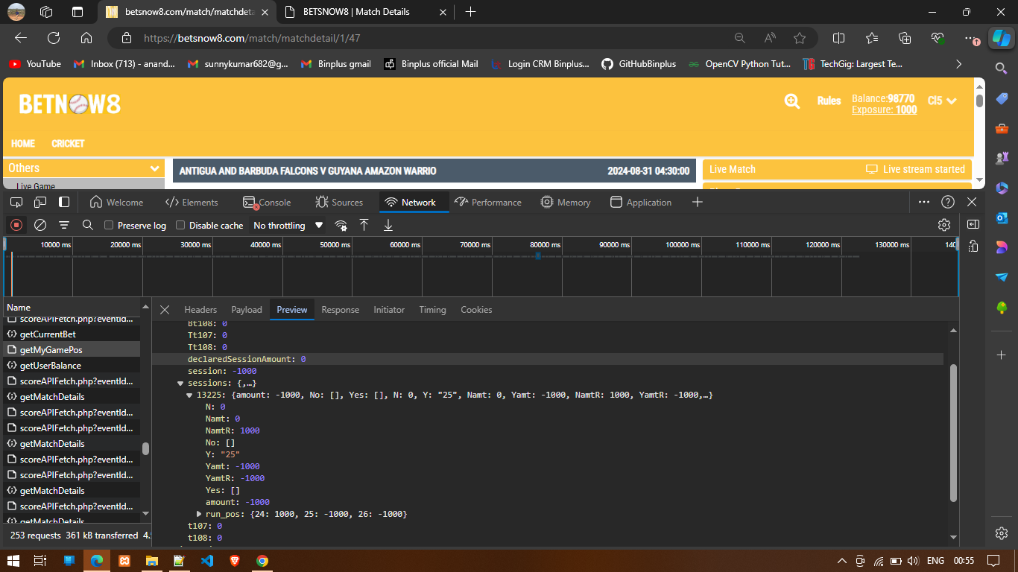Click the record network log button
Viewport: 1018px width, 572px height.
(x=16, y=225)
